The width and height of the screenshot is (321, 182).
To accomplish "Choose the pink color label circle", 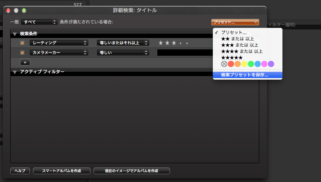I will click(x=264, y=64).
